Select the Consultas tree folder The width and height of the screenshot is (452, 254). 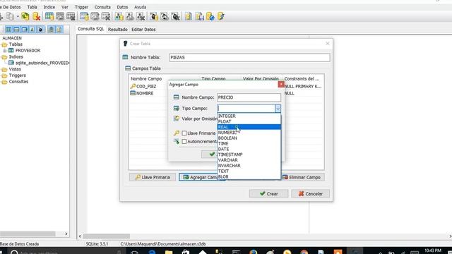pyautogui.click(x=18, y=82)
